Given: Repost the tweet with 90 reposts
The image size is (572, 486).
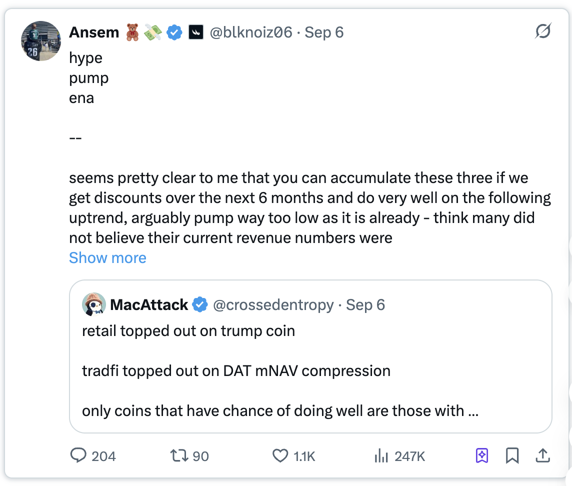Looking at the screenshot, I should point(177,455).
